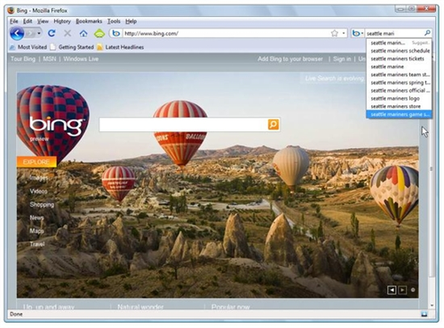Click the orange Bing search magnifier button
Viewport: 444px width, 328px height.
[274, 124]
